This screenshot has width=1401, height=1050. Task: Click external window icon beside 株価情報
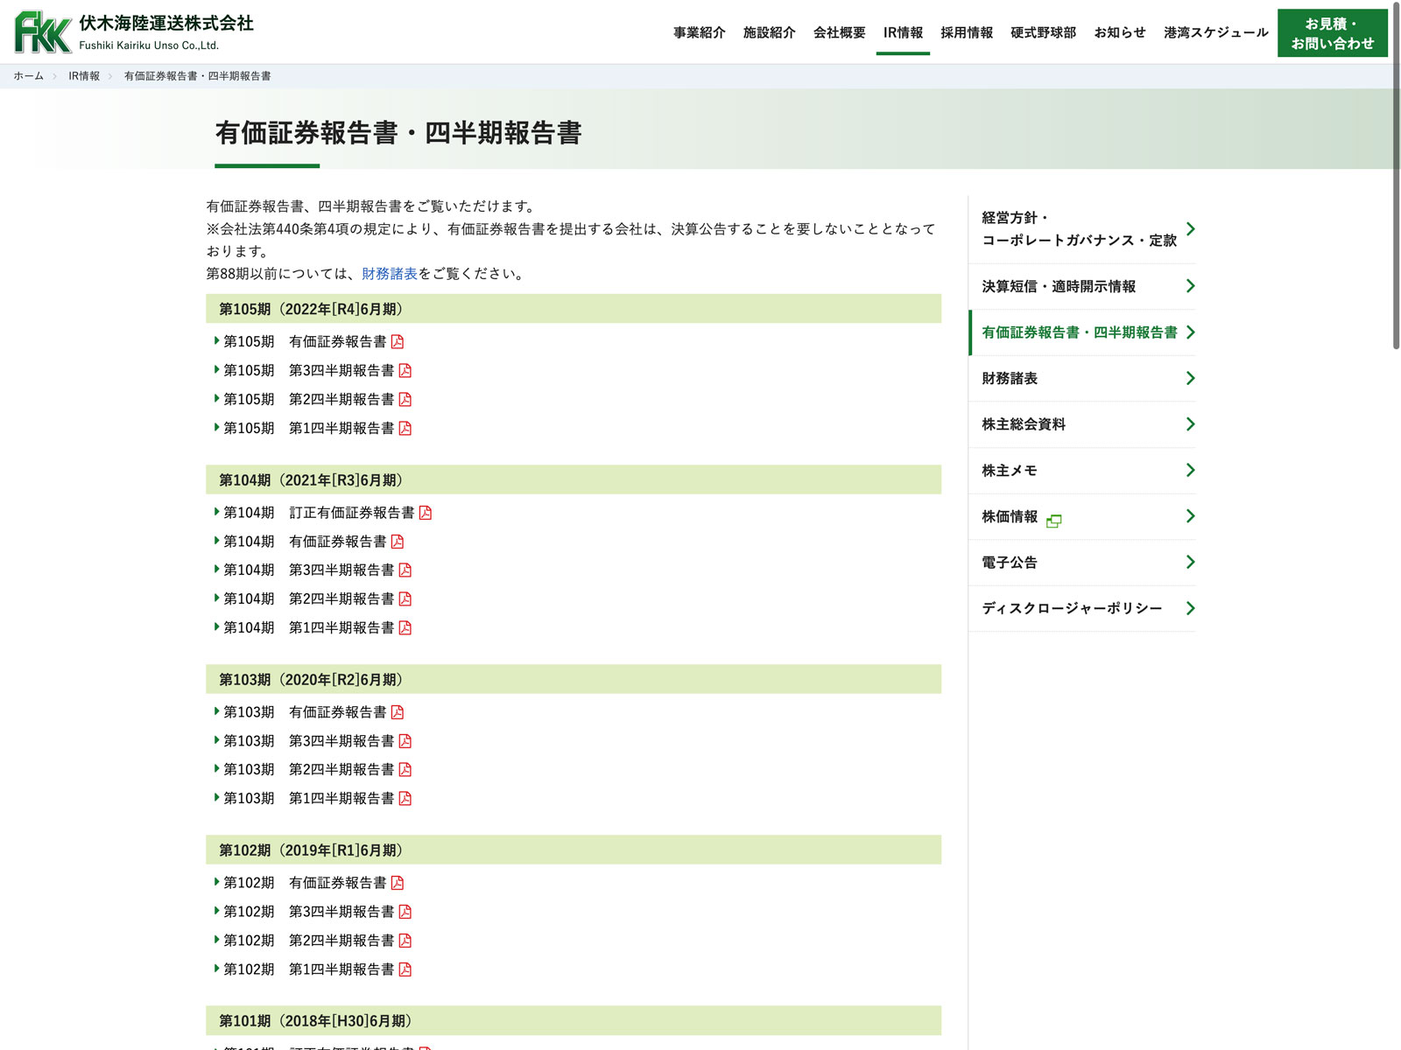[x=1054, y=521]
